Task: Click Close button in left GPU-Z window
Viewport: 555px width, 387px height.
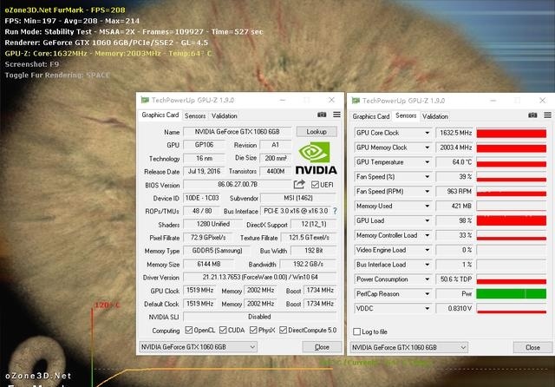Action: point(322,347)
